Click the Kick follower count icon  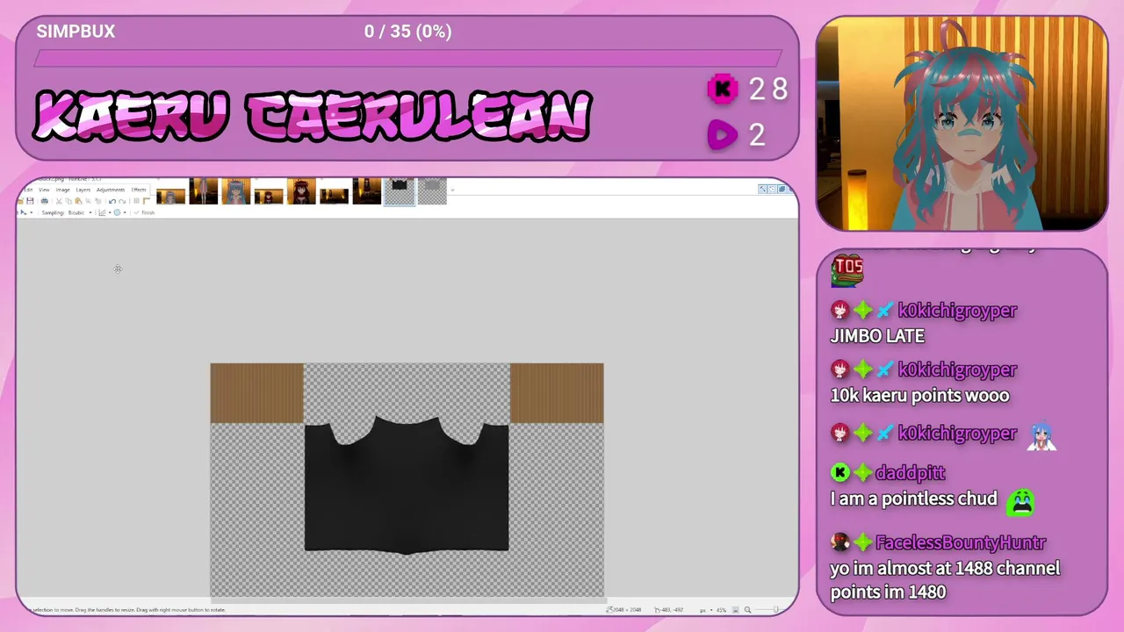pos(723,89)
